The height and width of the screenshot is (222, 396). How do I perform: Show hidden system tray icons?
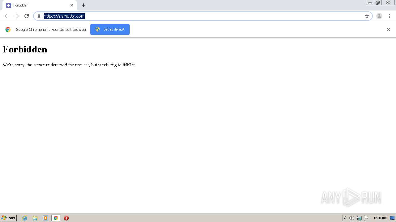(345, 218)
